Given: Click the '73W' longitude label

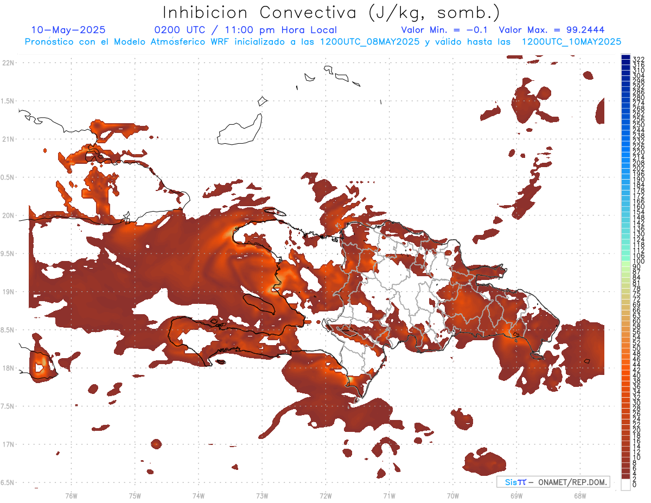Looking at the screenshot, I should [262, 495].
